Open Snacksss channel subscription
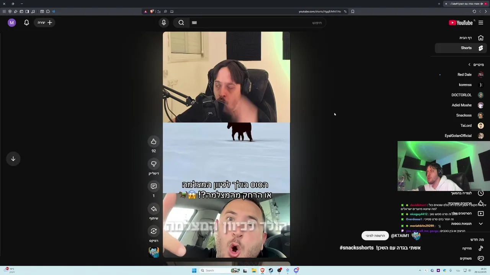Screen dimensions: 490x275 tap(461, 115)
